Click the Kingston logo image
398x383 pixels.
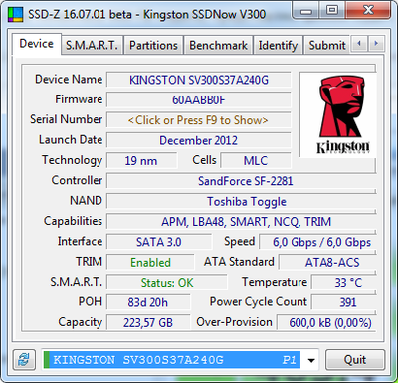[337, 114]
